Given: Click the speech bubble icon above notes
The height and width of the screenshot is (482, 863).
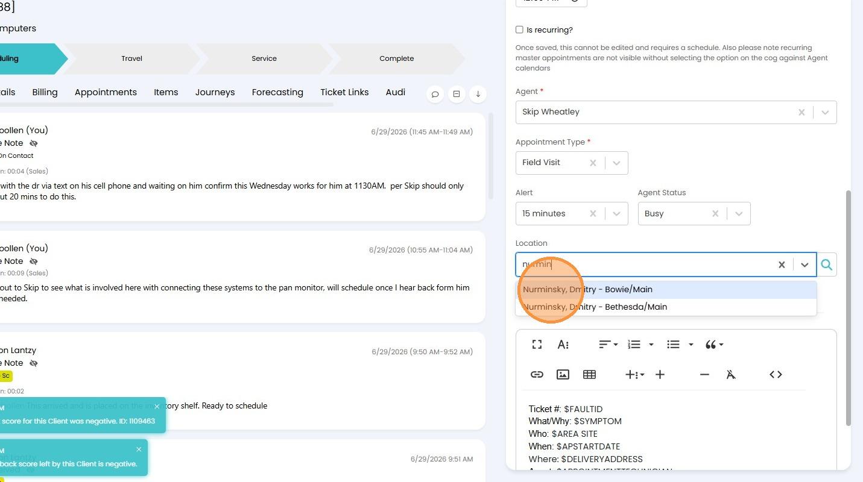Looking at the screenshot, I should (435, 94).
